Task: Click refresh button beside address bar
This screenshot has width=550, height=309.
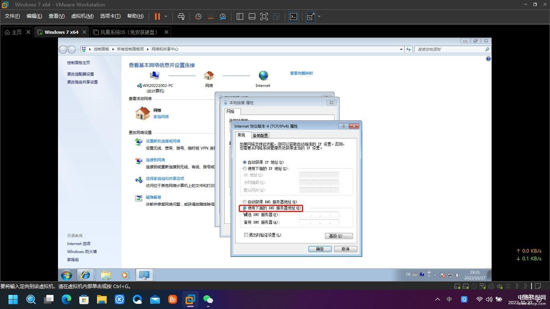Action: click(409, 49)
